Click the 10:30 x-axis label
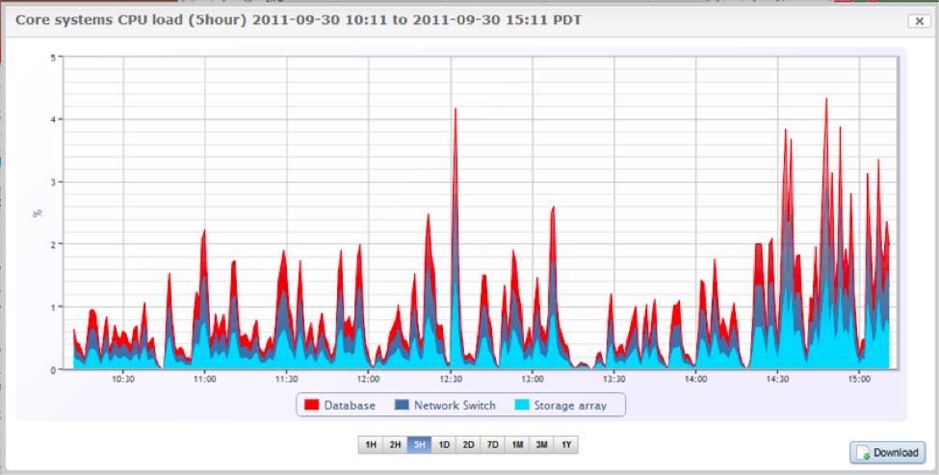 coord(122,379)
